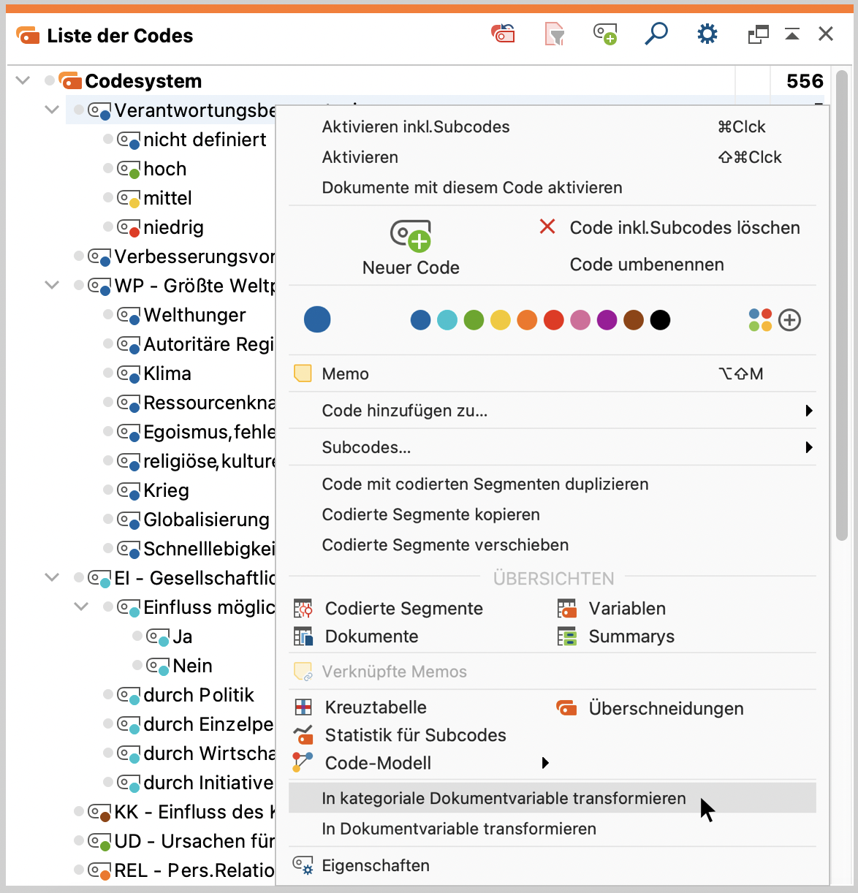This screenshot has width=858, height=893.
Task: Open the Kreuztabelle overview
Action: (x=375, y=707)
